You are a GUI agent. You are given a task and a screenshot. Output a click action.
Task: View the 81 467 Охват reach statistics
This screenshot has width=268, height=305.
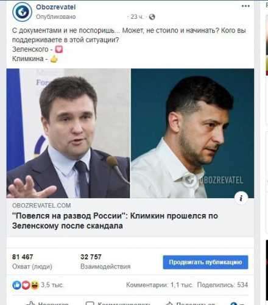click(x=32, y=262)
